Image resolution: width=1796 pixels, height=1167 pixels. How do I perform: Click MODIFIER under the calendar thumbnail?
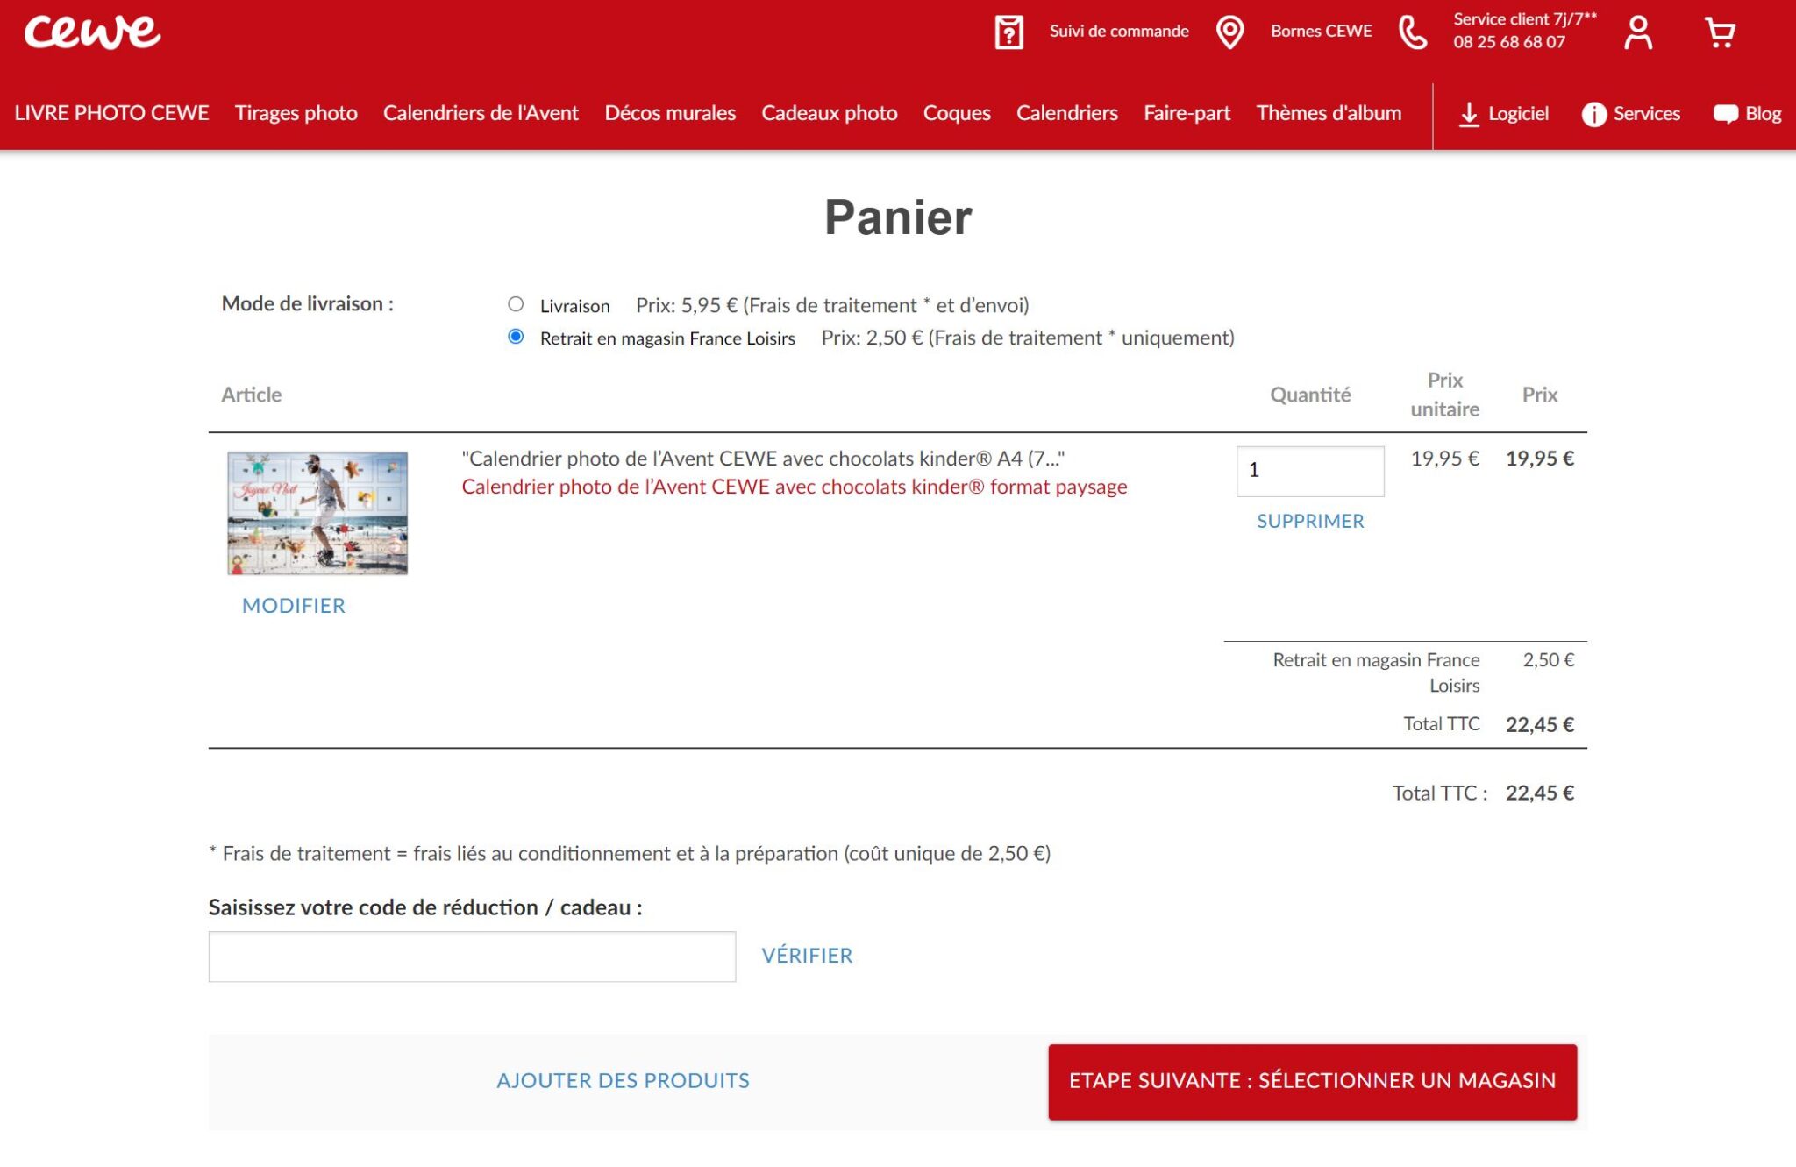coord(293,606)
